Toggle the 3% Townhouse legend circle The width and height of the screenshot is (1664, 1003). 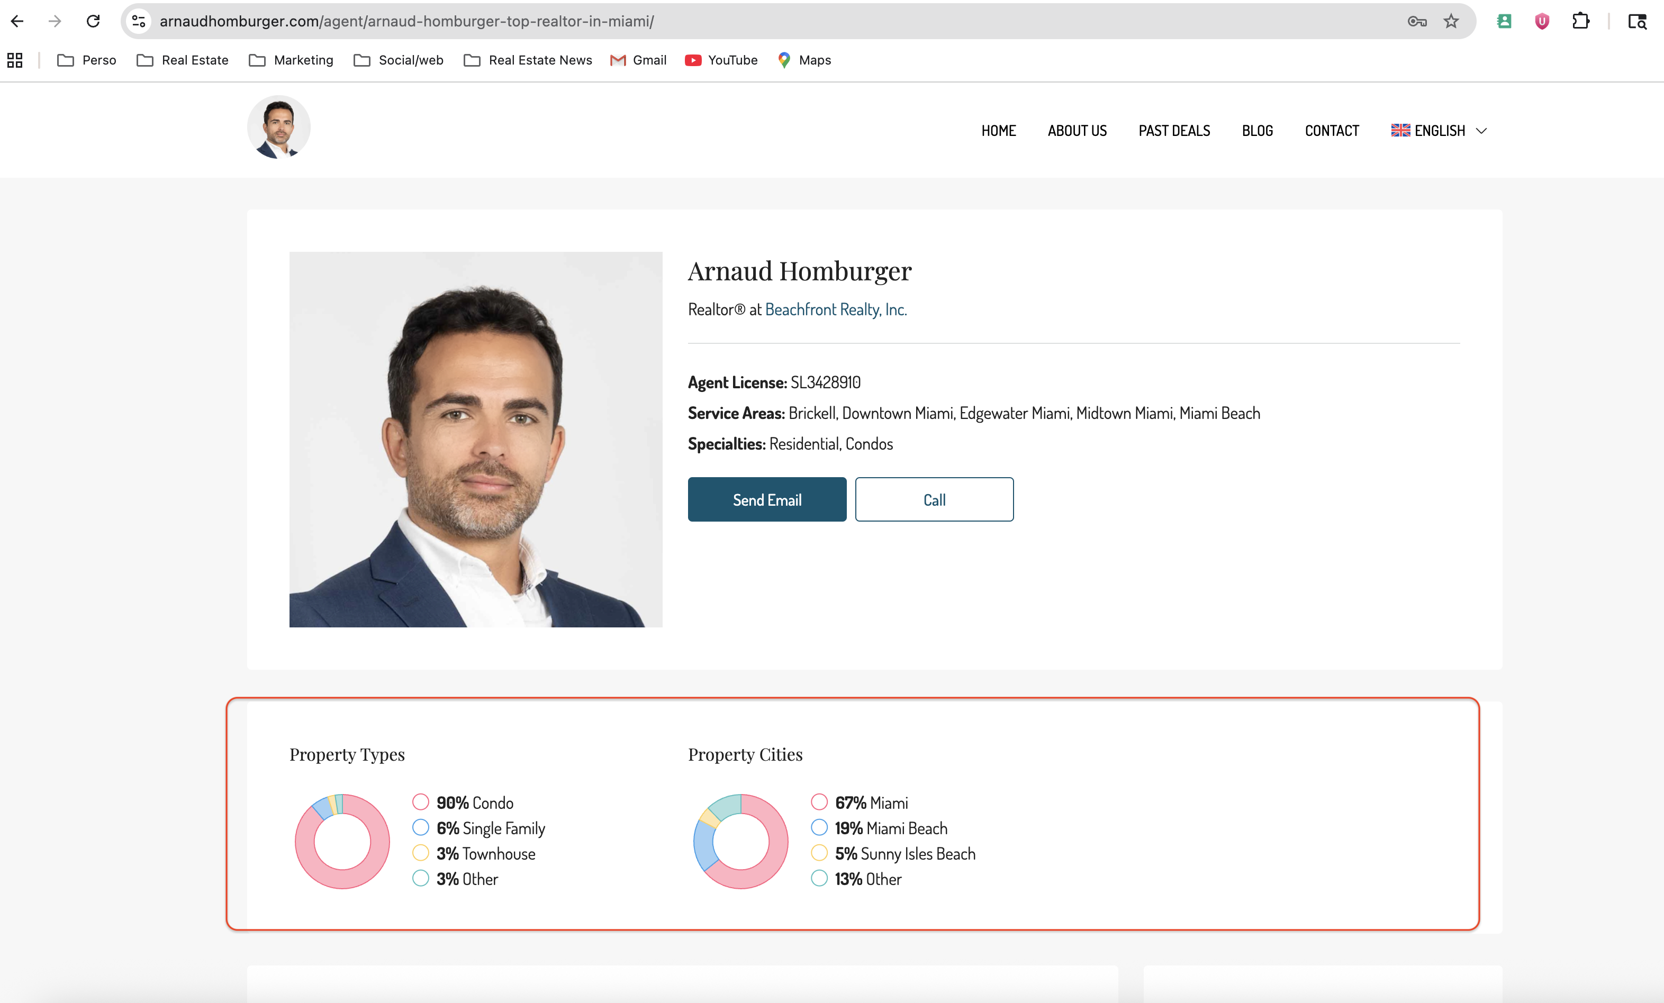coord(420,852)
